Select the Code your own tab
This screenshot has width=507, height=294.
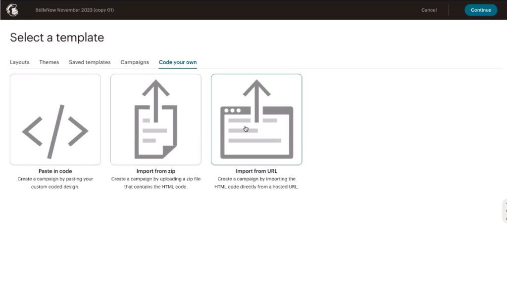178,62
